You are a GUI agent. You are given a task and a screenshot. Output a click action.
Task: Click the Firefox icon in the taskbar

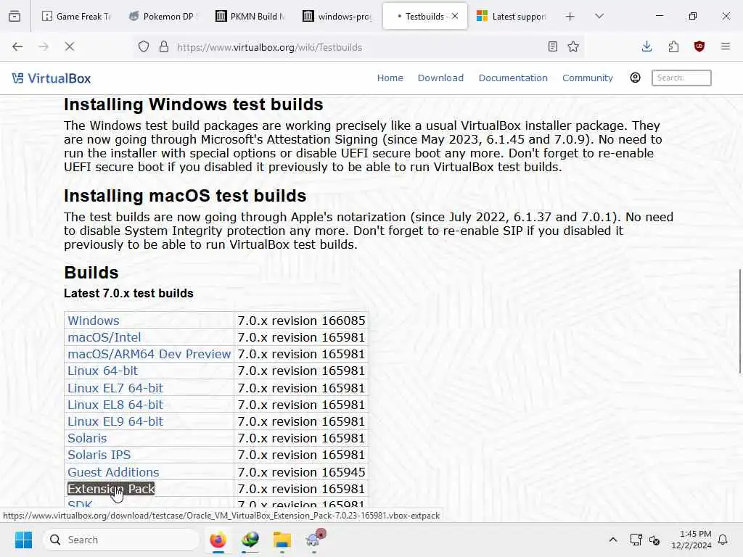point(218,540)
